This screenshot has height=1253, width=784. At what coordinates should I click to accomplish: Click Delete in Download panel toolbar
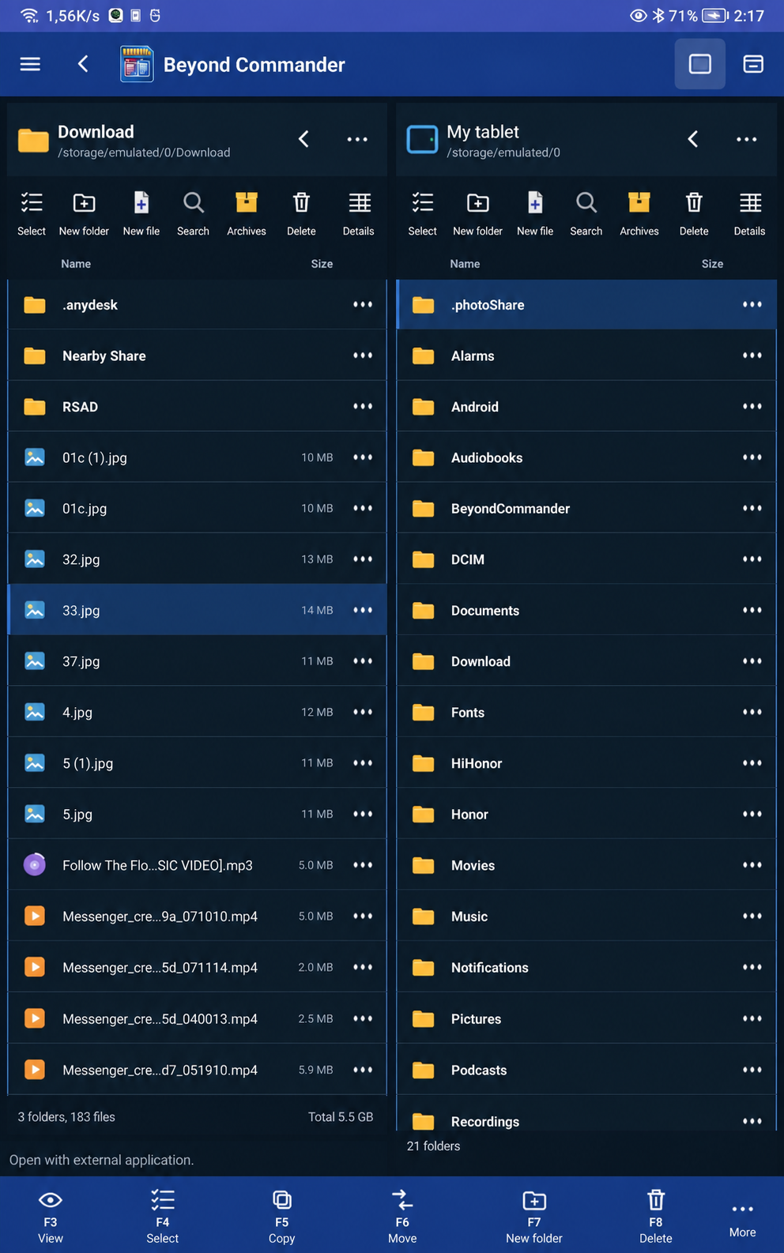pos(301,213)
